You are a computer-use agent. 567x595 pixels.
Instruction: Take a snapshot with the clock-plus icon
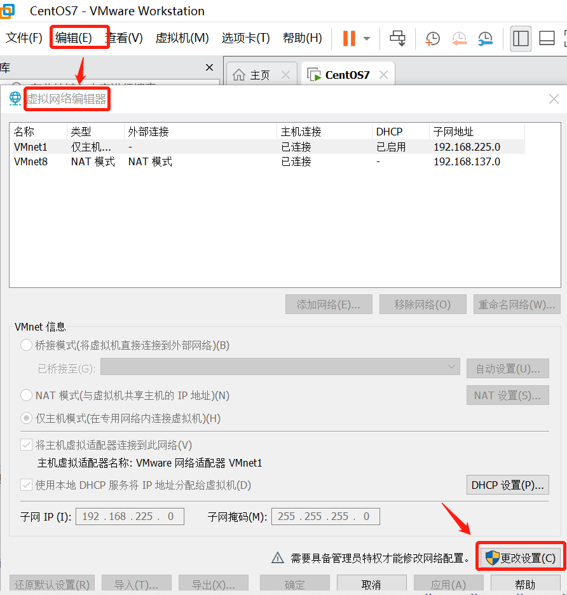432,38
